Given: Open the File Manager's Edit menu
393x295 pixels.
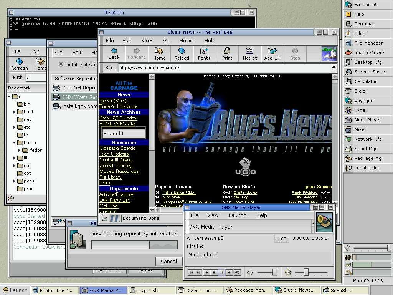Looking at the screenshot, I should click(35, 51).
